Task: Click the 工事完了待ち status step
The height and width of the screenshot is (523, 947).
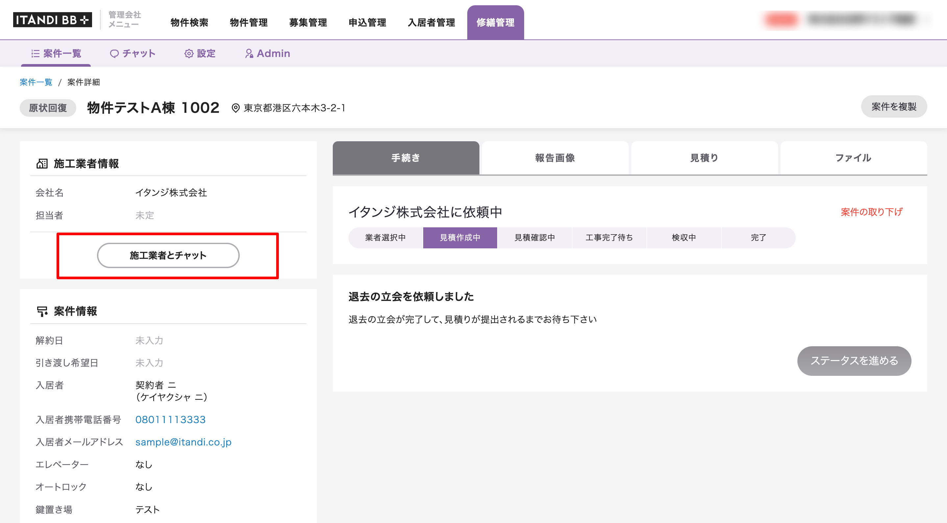Action: pos(609,238)
